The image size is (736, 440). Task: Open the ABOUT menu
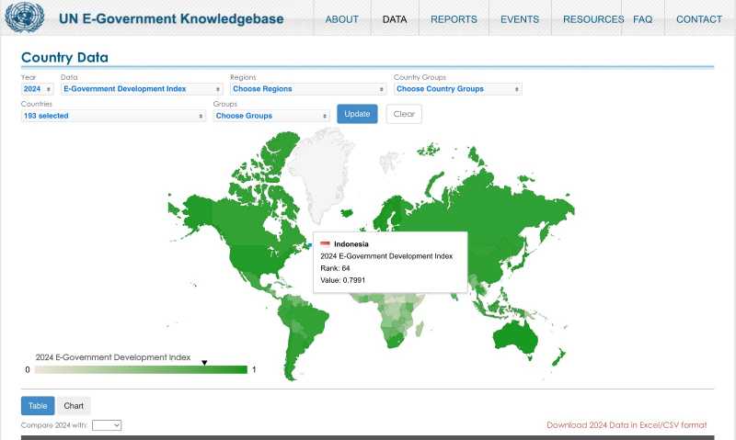[x=341, y=19]
